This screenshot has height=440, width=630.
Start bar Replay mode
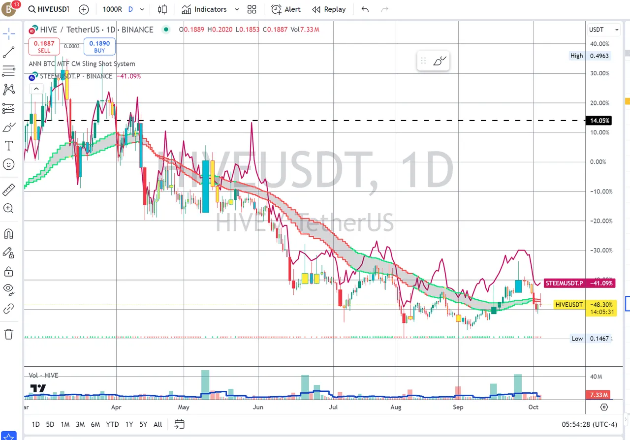pyautogui.click(x=329, y=9)
